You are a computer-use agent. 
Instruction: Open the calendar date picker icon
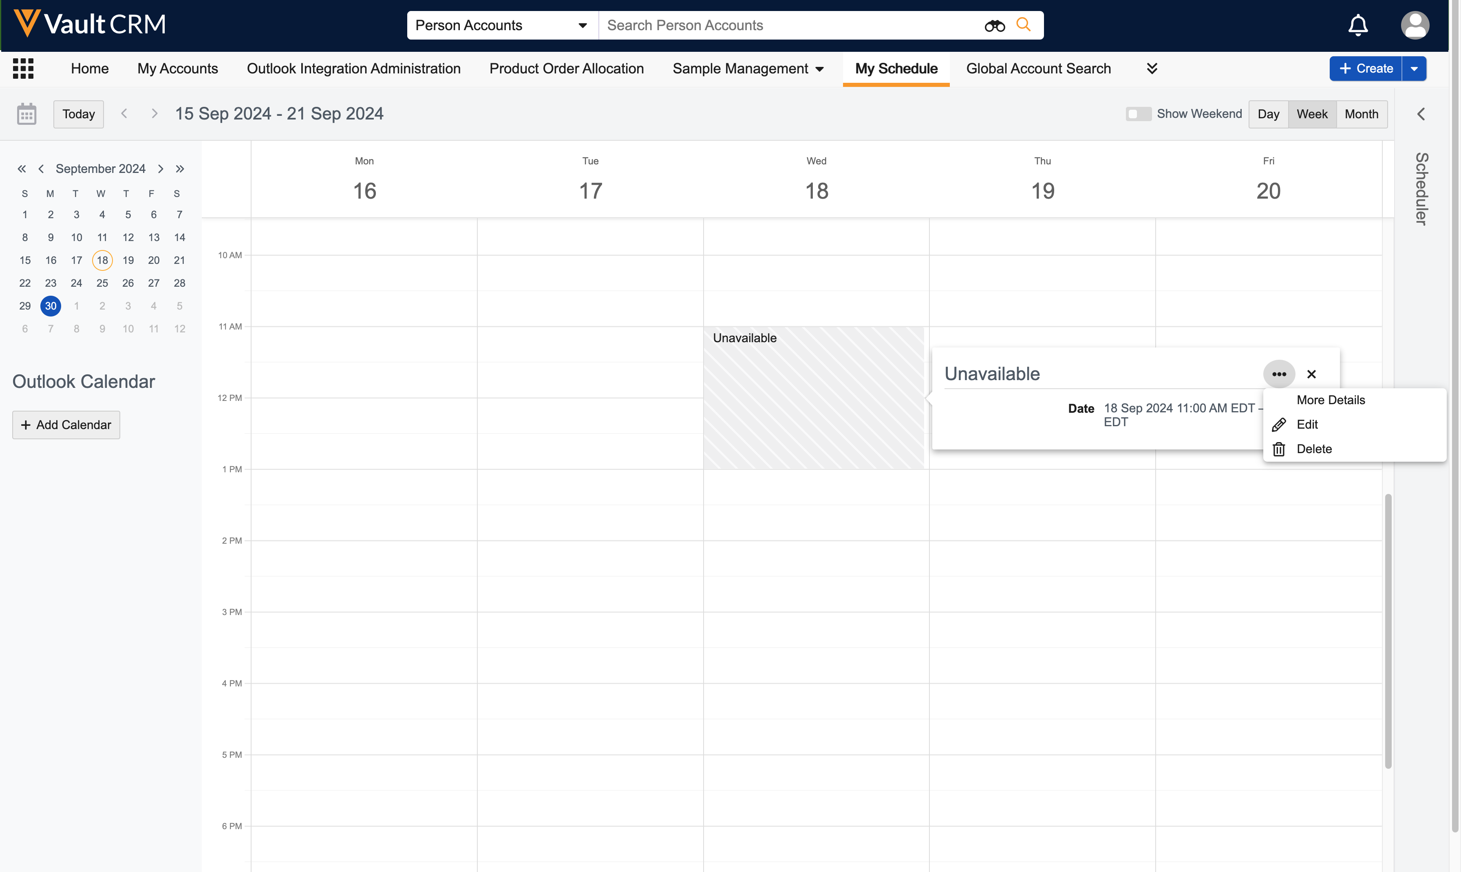coord(26,114)
